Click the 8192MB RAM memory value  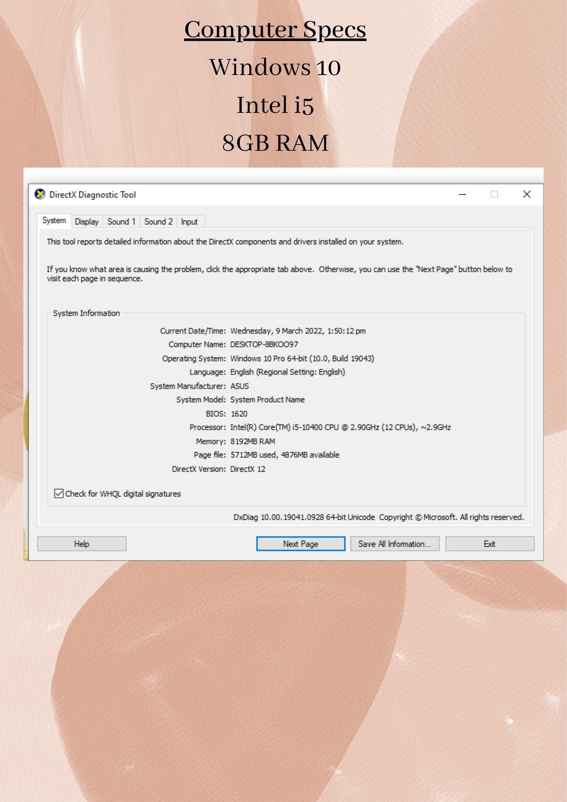253,442
